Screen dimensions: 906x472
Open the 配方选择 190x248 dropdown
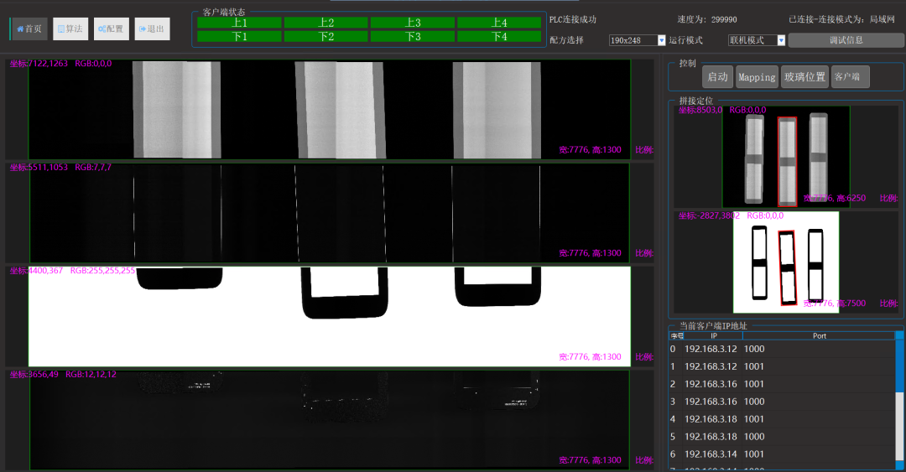(638, 40)
